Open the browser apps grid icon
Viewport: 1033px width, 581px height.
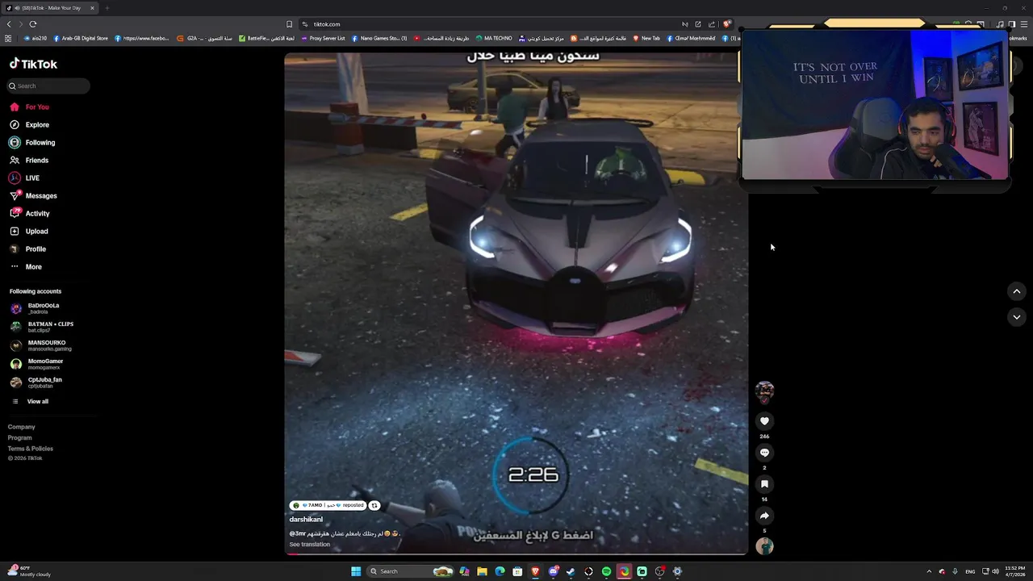tap(8, 38)
